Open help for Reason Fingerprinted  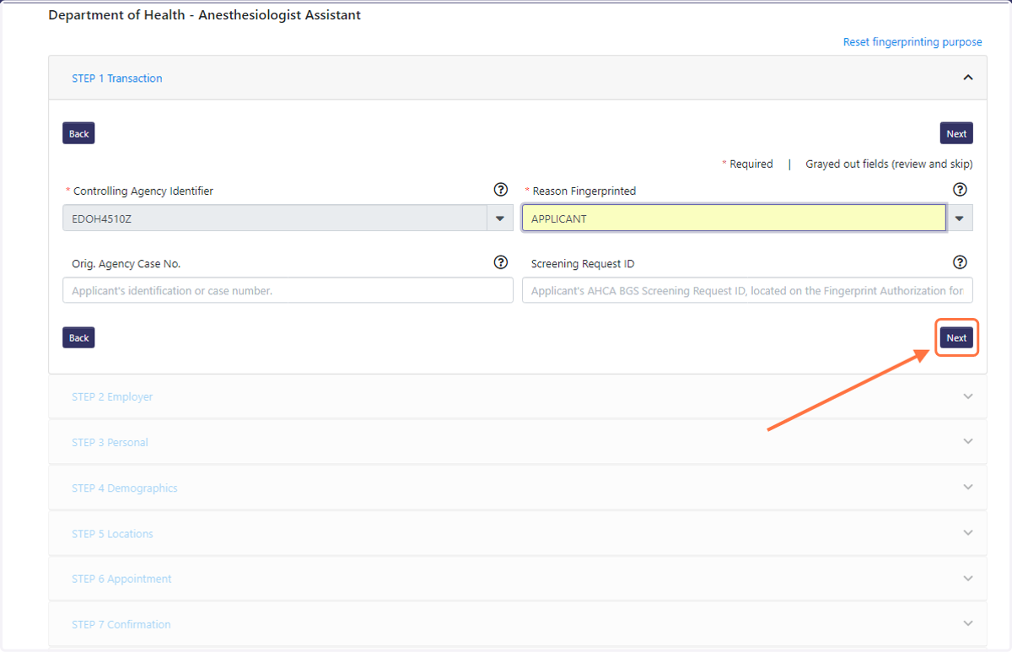tap(960, 190)
